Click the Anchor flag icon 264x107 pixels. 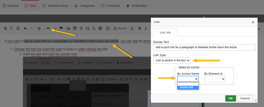[x=61, y=28]
